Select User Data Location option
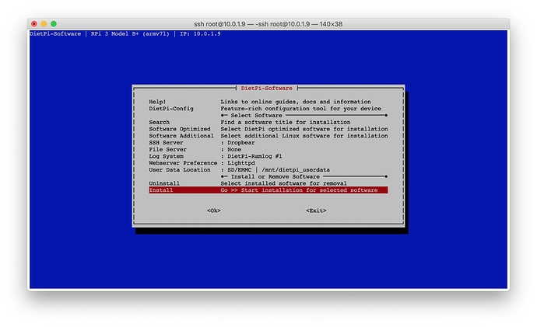The height and width of the screenshot is (327, 537). click(180, 170)
